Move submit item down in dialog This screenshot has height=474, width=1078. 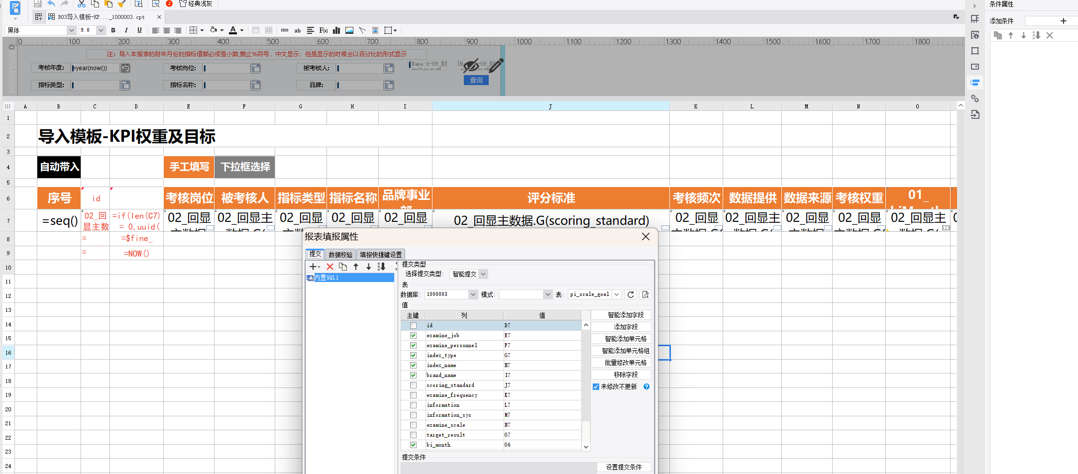coord(369,267)
